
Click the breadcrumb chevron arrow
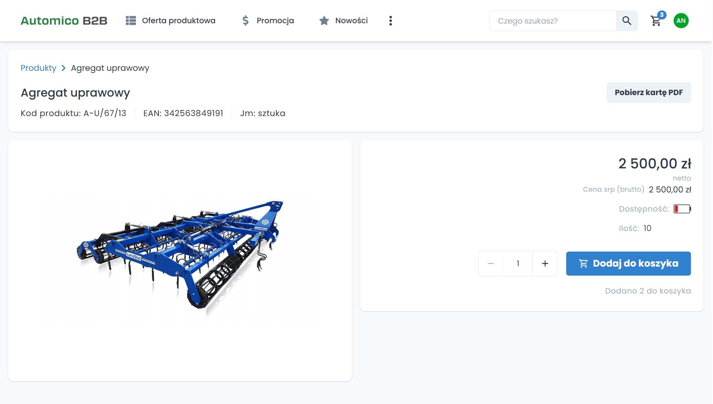pyautogui.click(x=64, y=68)
